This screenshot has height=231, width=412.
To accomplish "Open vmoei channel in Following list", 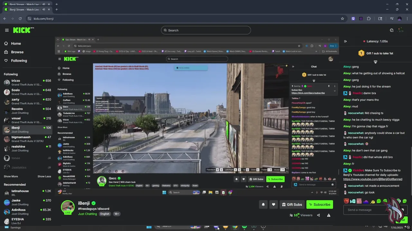I will coord(27,120).
